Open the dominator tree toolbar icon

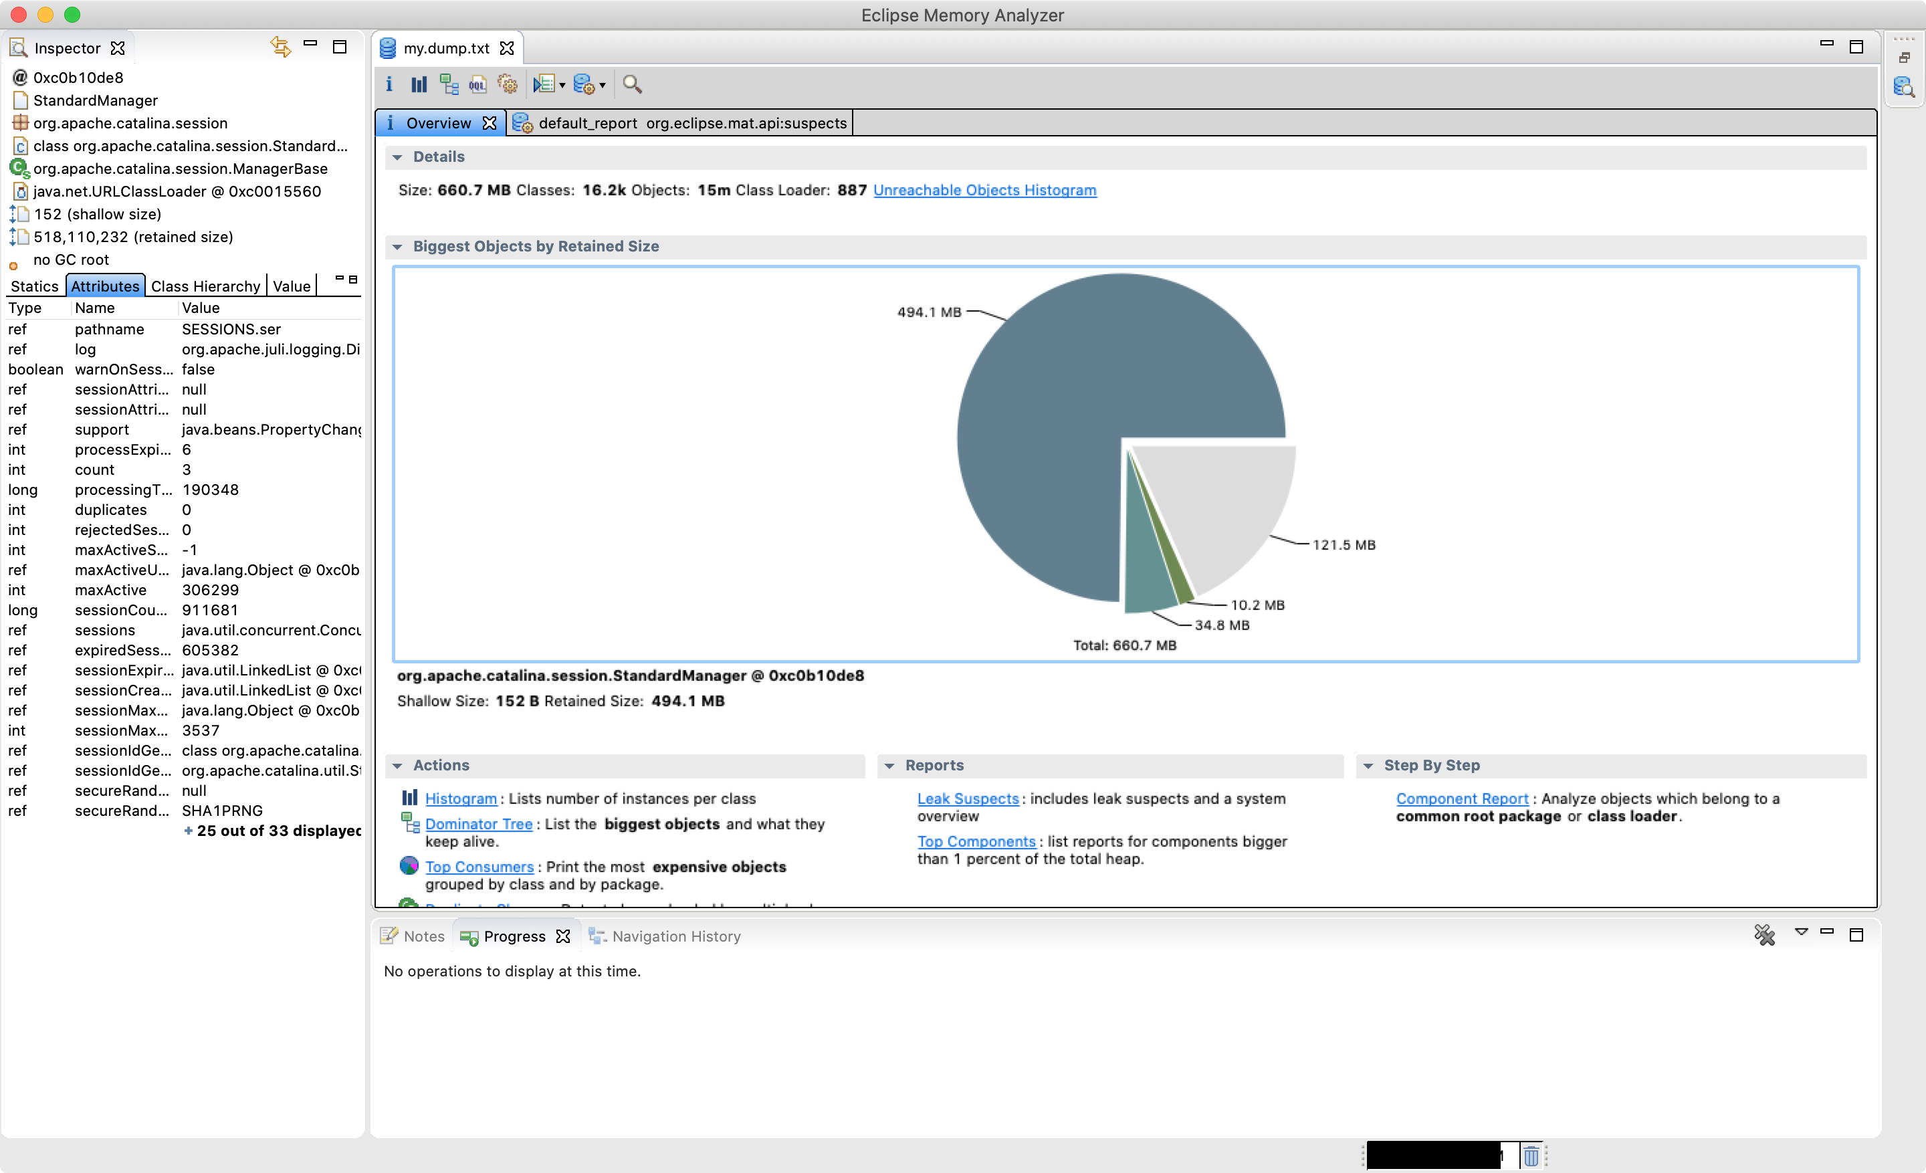tap(449, 84)
